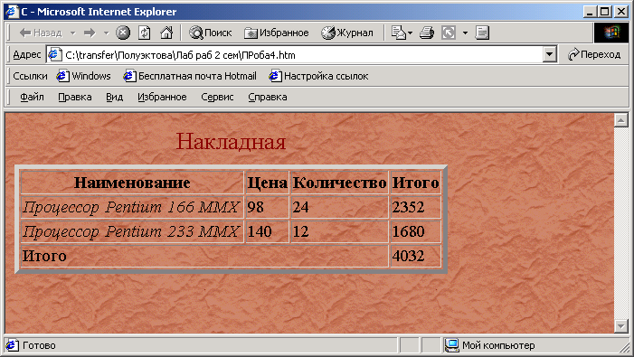This screenshot has height=357, width=634.
Task: Open the Поиск search button
Action: point(211,33)
